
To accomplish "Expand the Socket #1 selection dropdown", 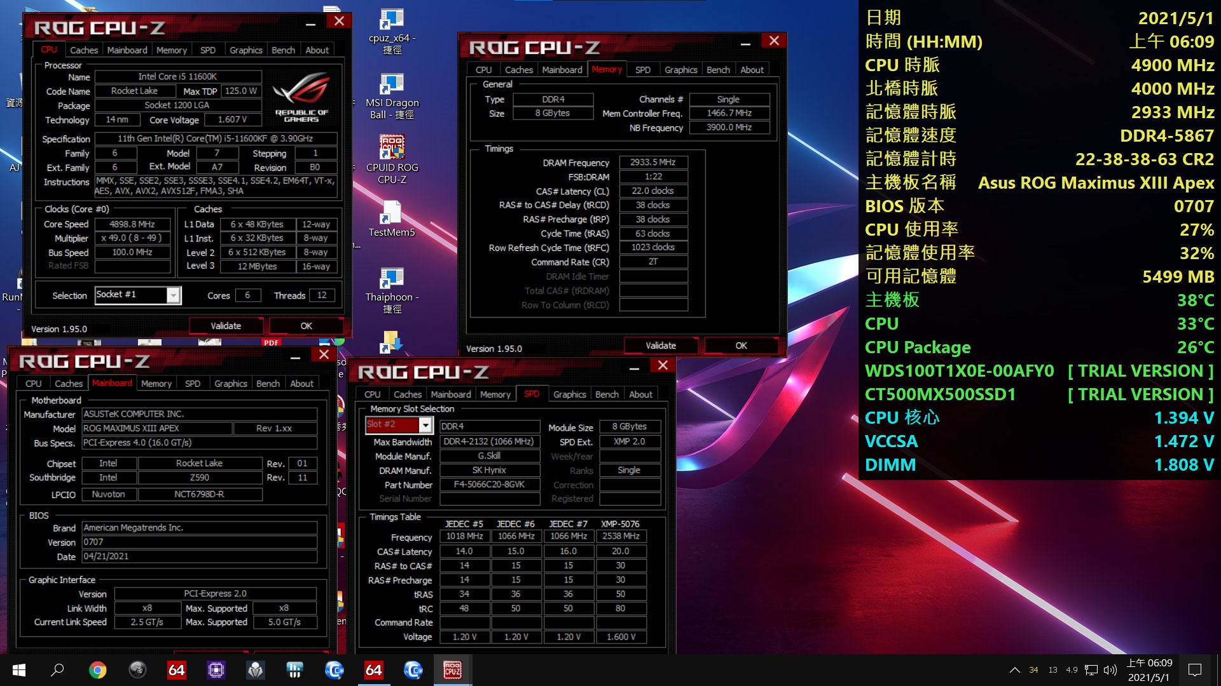I will [173, 295].
